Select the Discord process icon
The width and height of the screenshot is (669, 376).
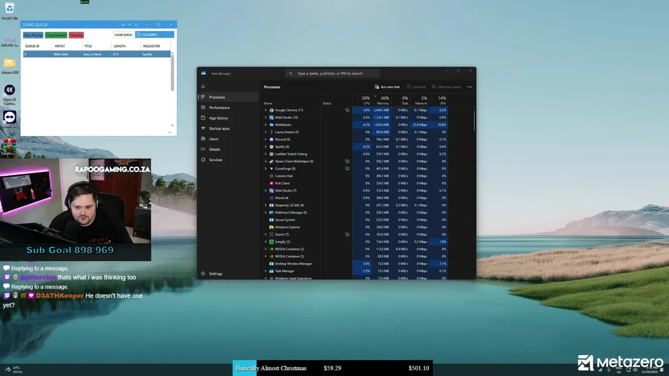tap(271, 139)
